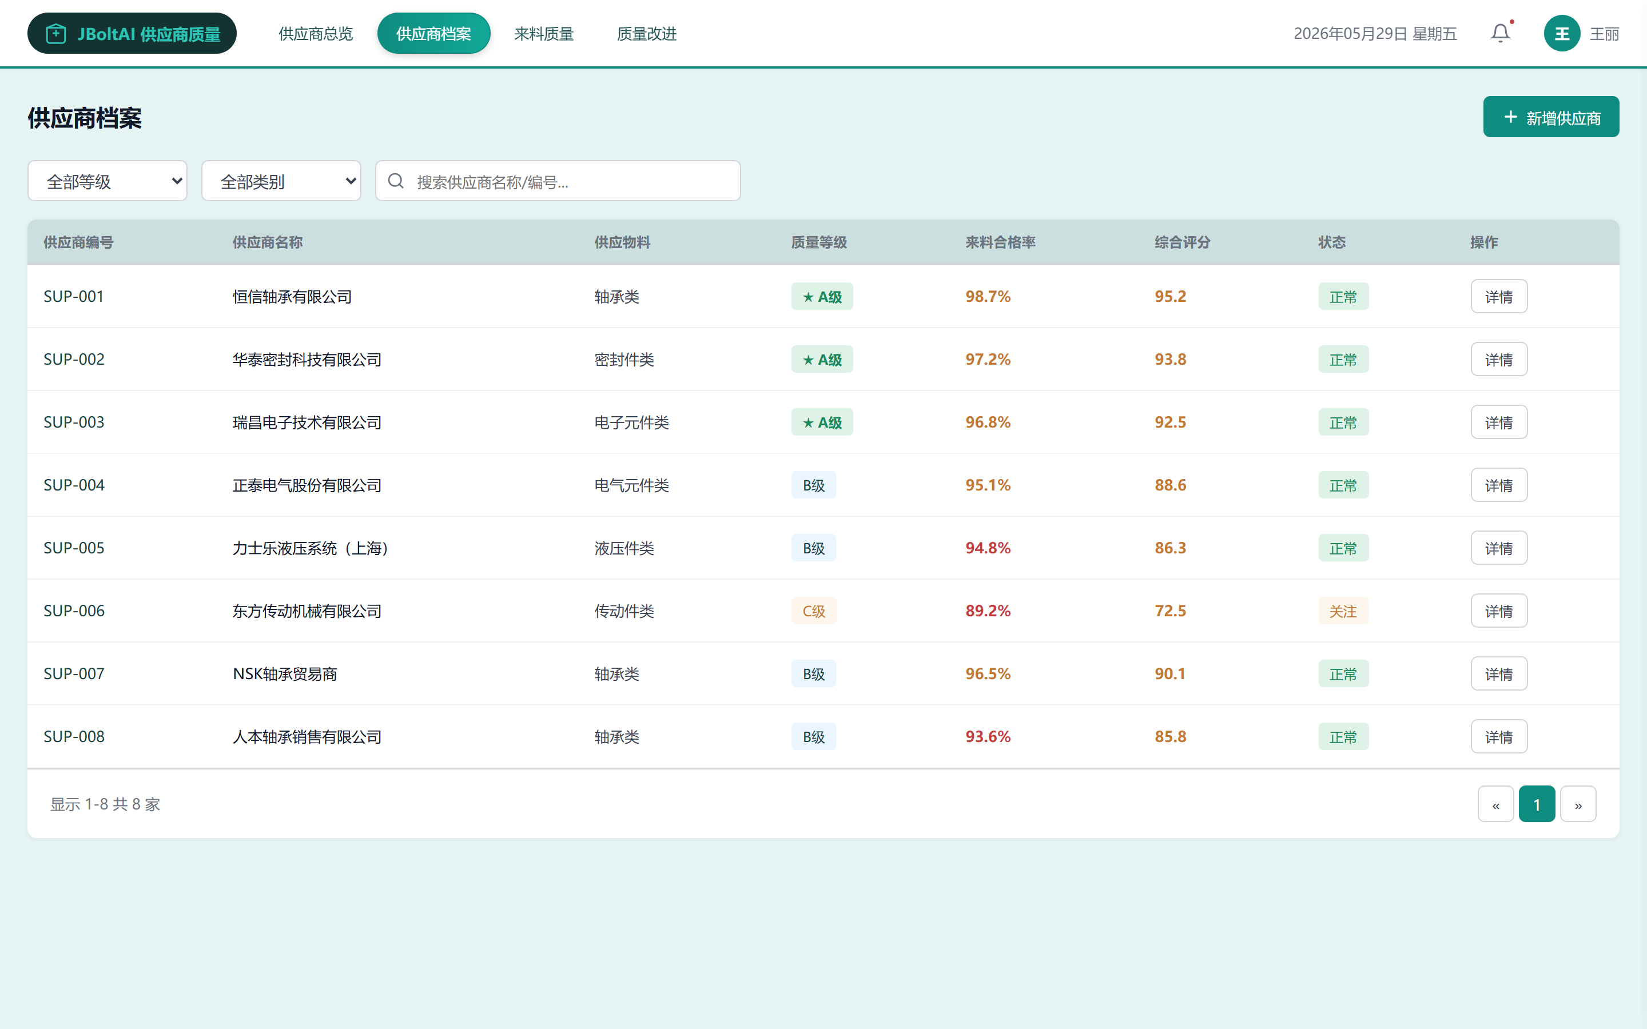Screen dimensions: 1647x1029
Task: Click the date 2026年05月29日 星期五
Action: 1375,33
